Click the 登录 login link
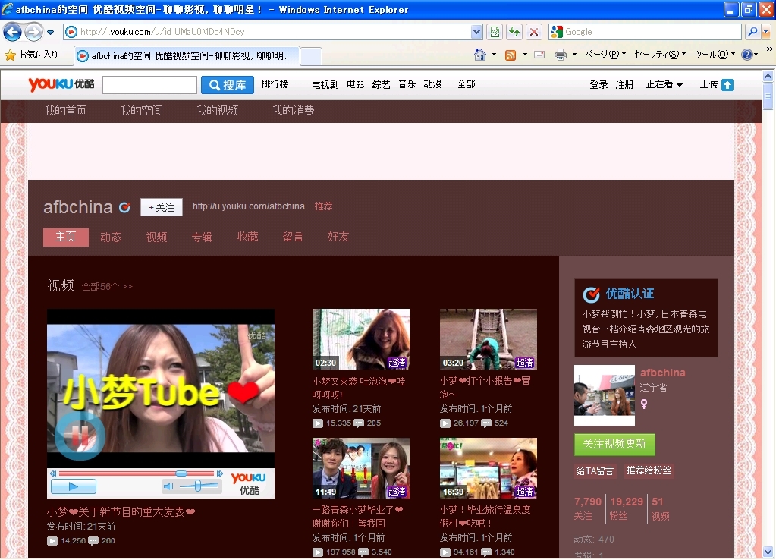The width and height of the screenshot is (776, 560). point(598,85)
